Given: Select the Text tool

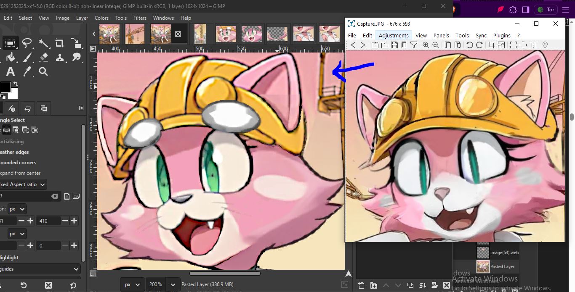Looking at the screenshot, I should pyautogui.click(x=11, y=71).
